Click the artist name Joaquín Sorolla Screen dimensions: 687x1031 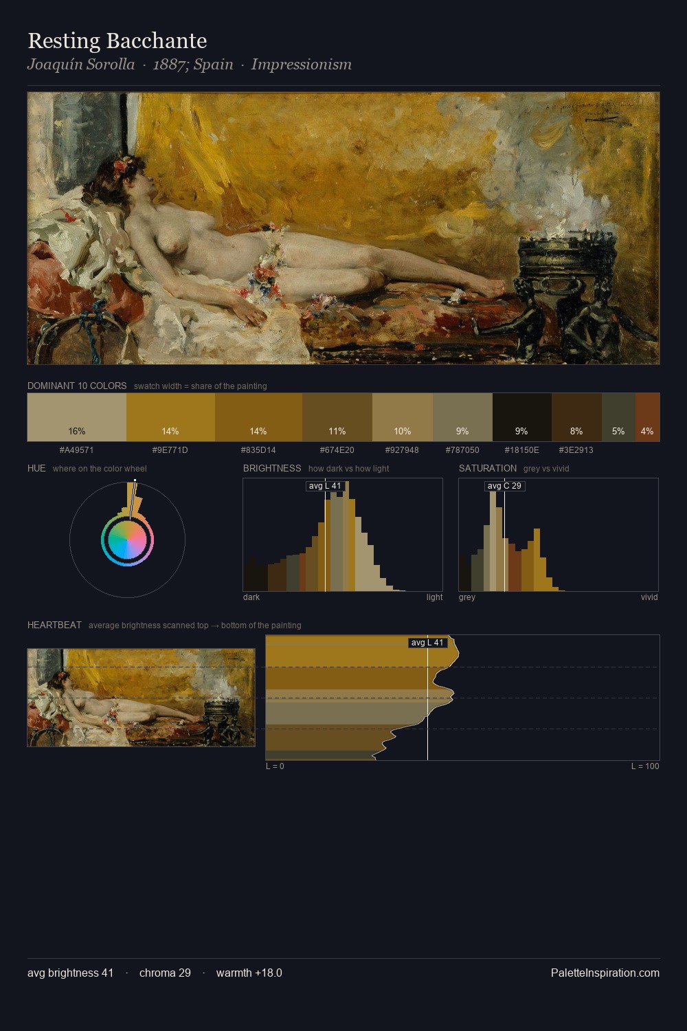pos(81,65)
